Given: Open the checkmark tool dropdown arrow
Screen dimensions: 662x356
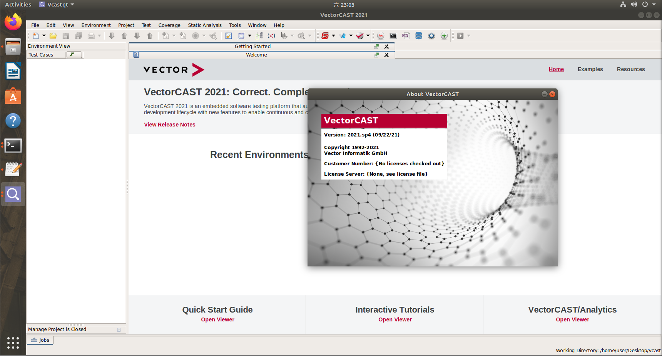Looking at the screenshot, I should (368, 35).
